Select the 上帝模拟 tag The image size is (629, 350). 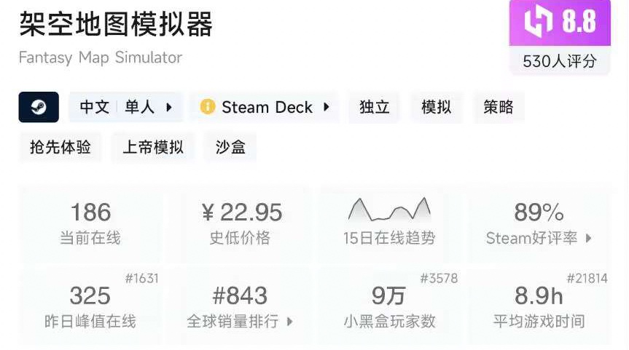[x=153, y=147]
